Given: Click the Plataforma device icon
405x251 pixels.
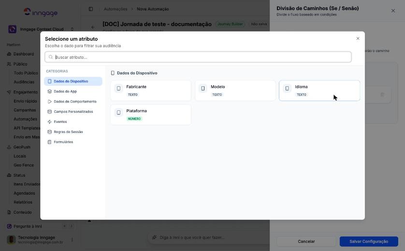Looking at the screenshot, I should pyautogui.click(x=118, y=113).
